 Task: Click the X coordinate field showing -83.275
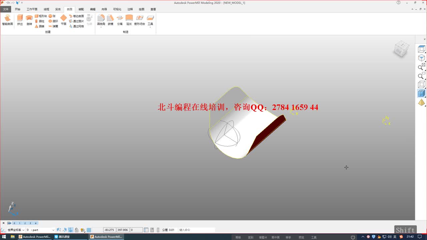click(109, 230)
